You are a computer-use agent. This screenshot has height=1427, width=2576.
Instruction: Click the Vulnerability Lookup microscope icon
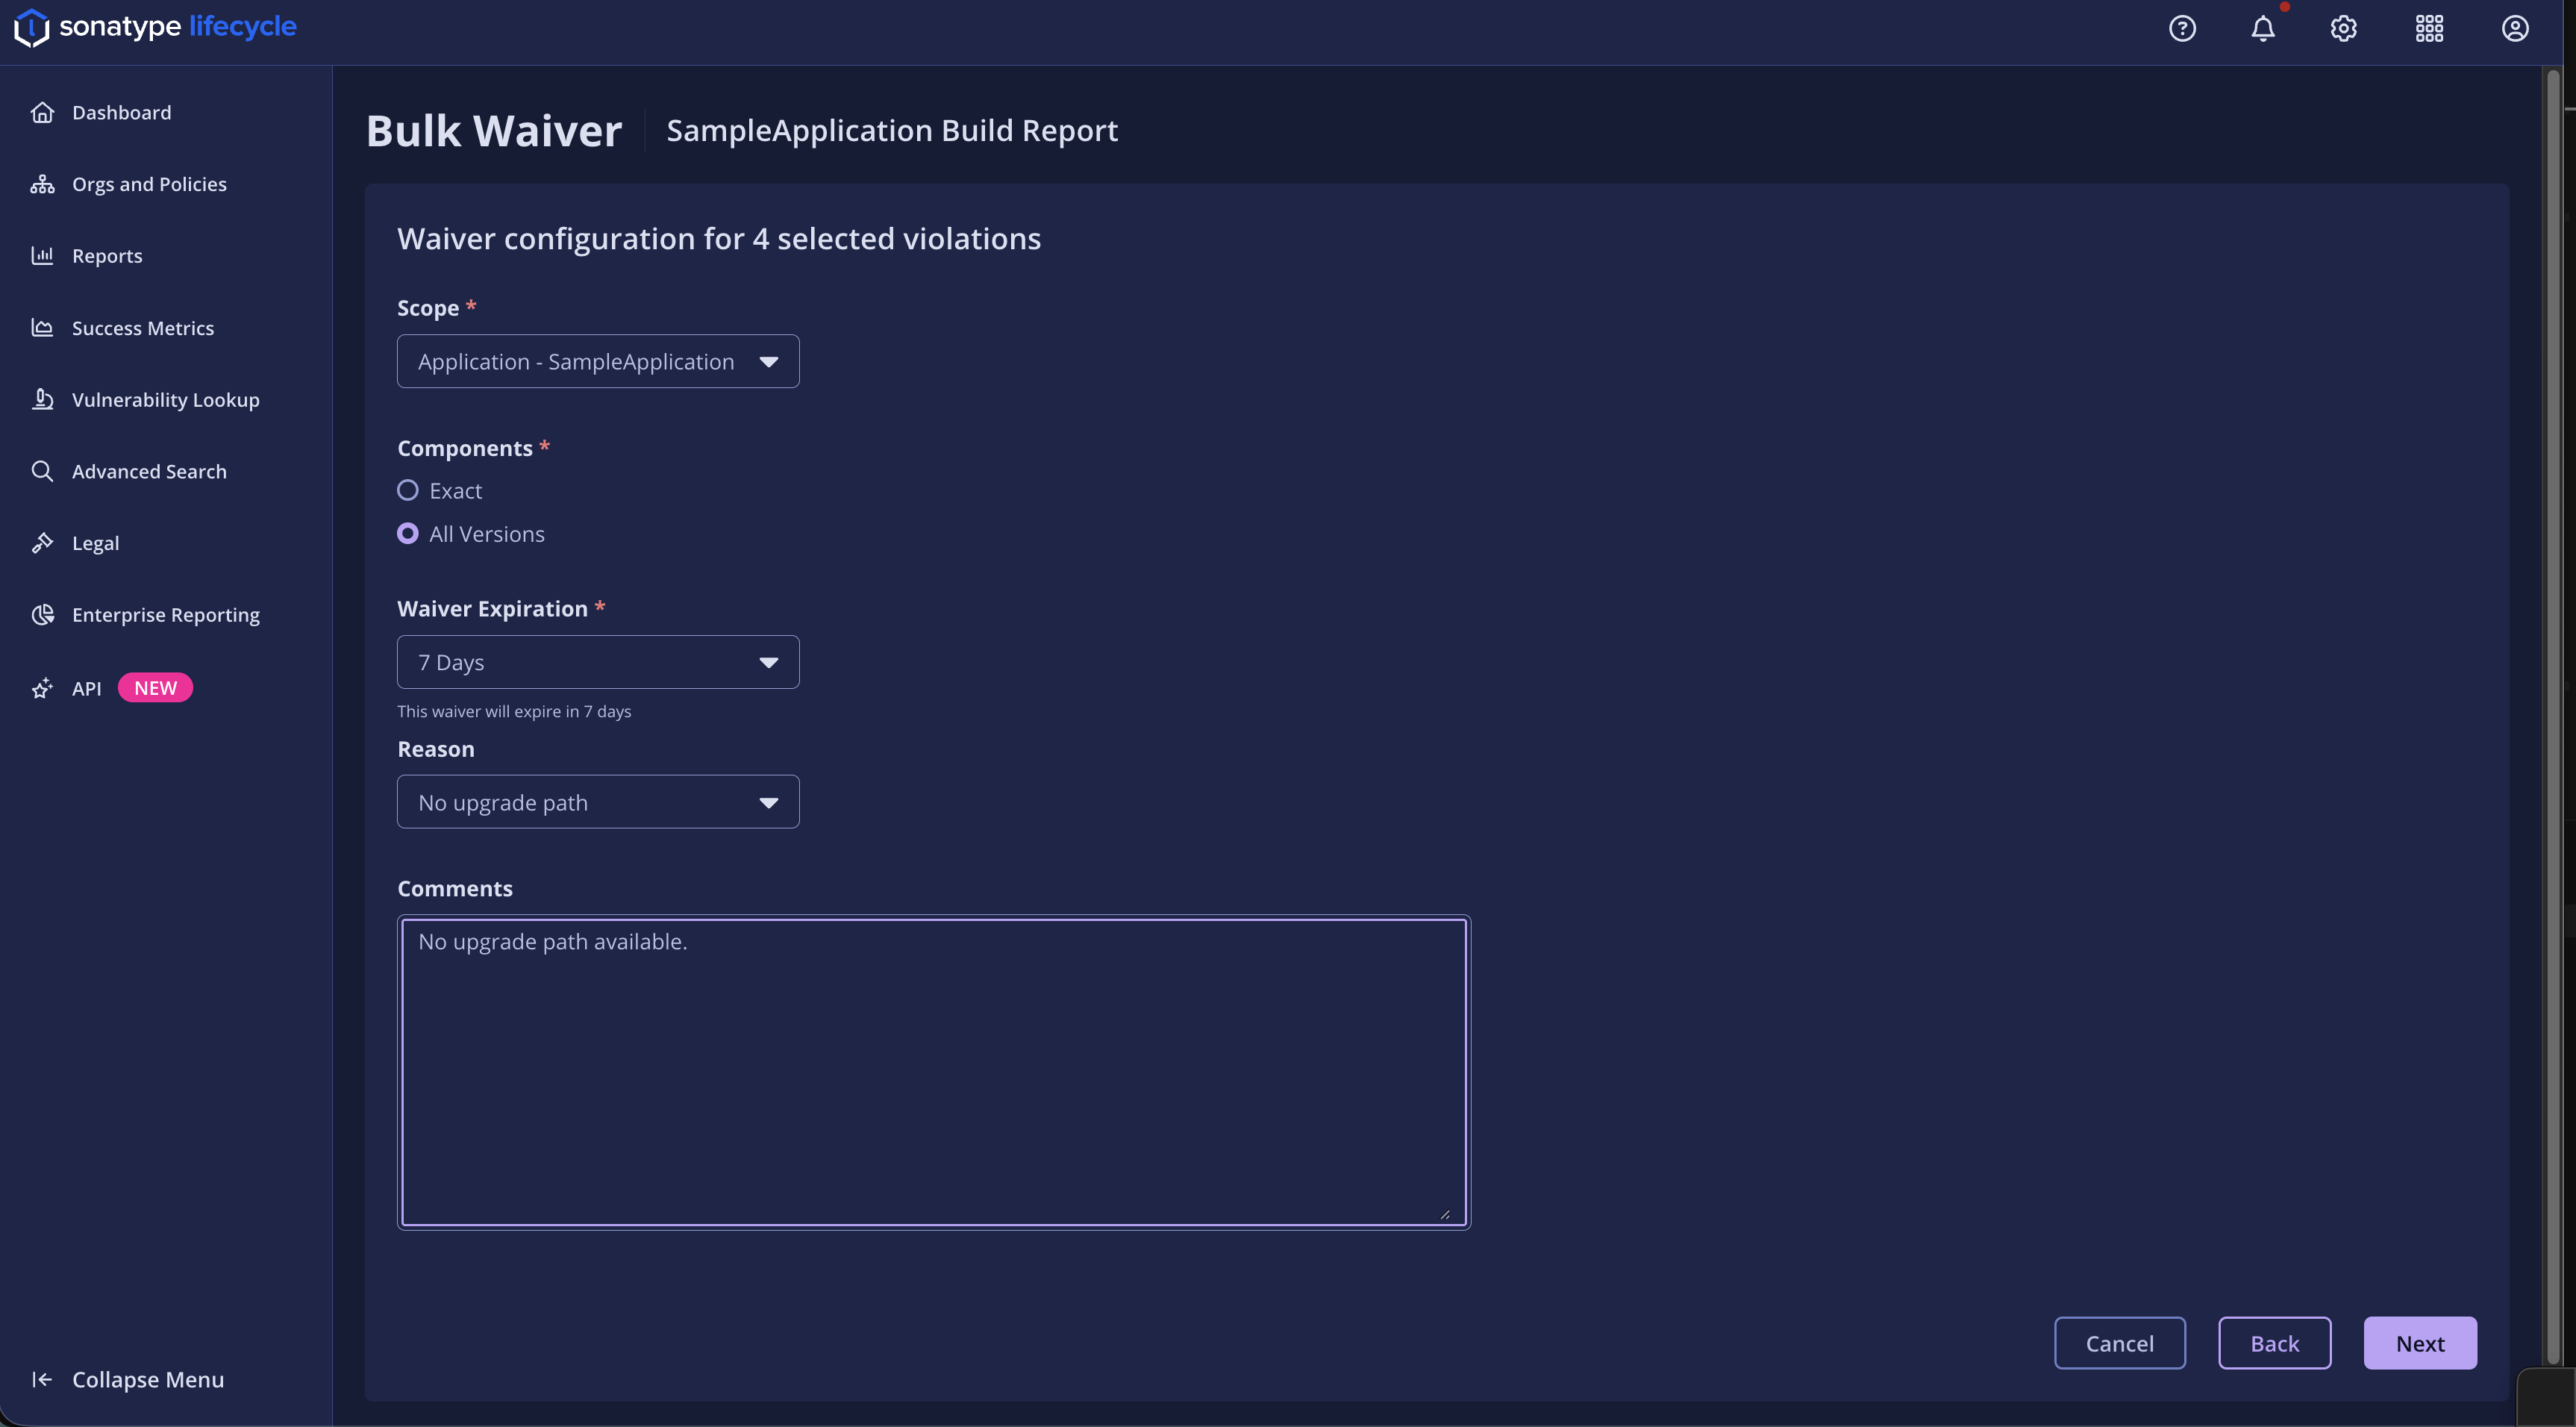click(x=42, y=399)
